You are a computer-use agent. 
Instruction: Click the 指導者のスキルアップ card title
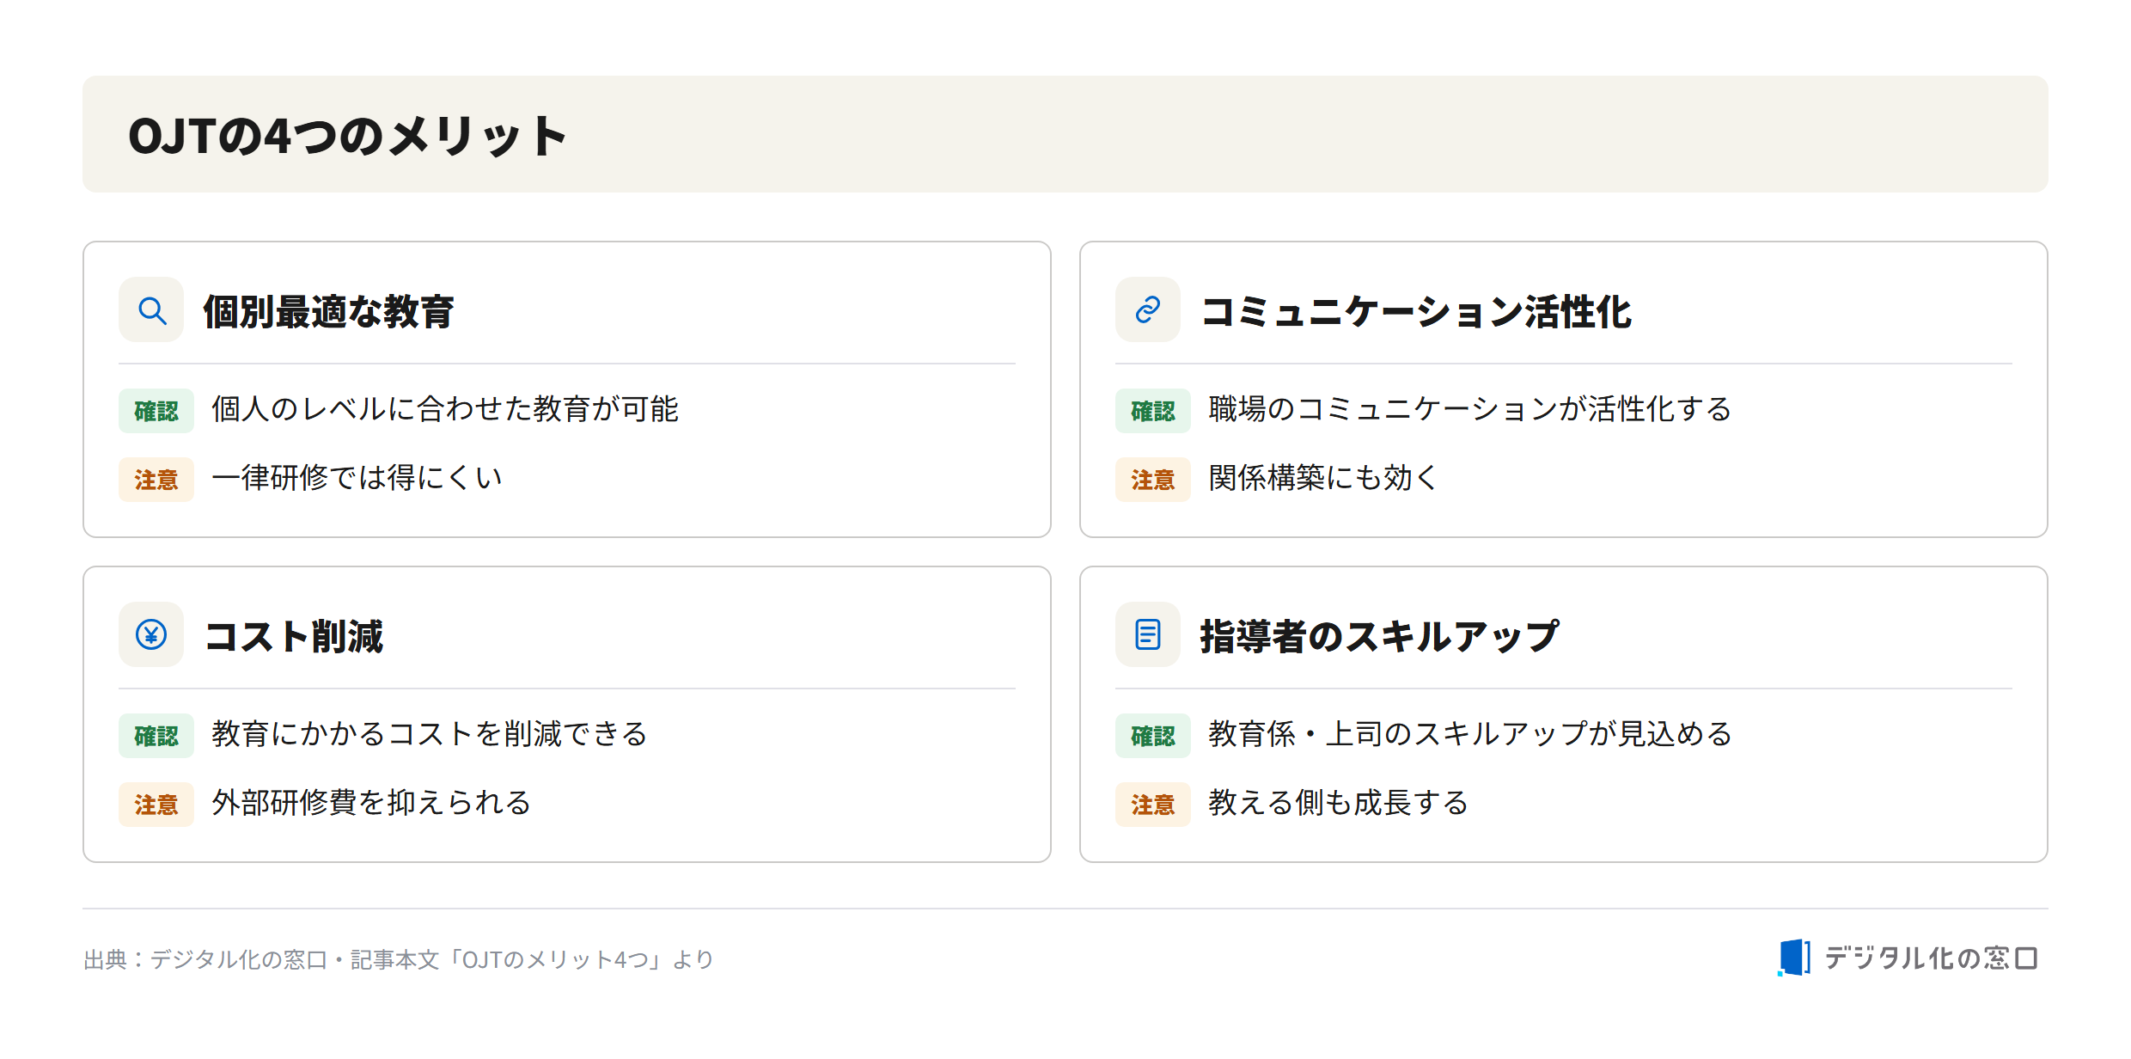(x=1379, y=636)
